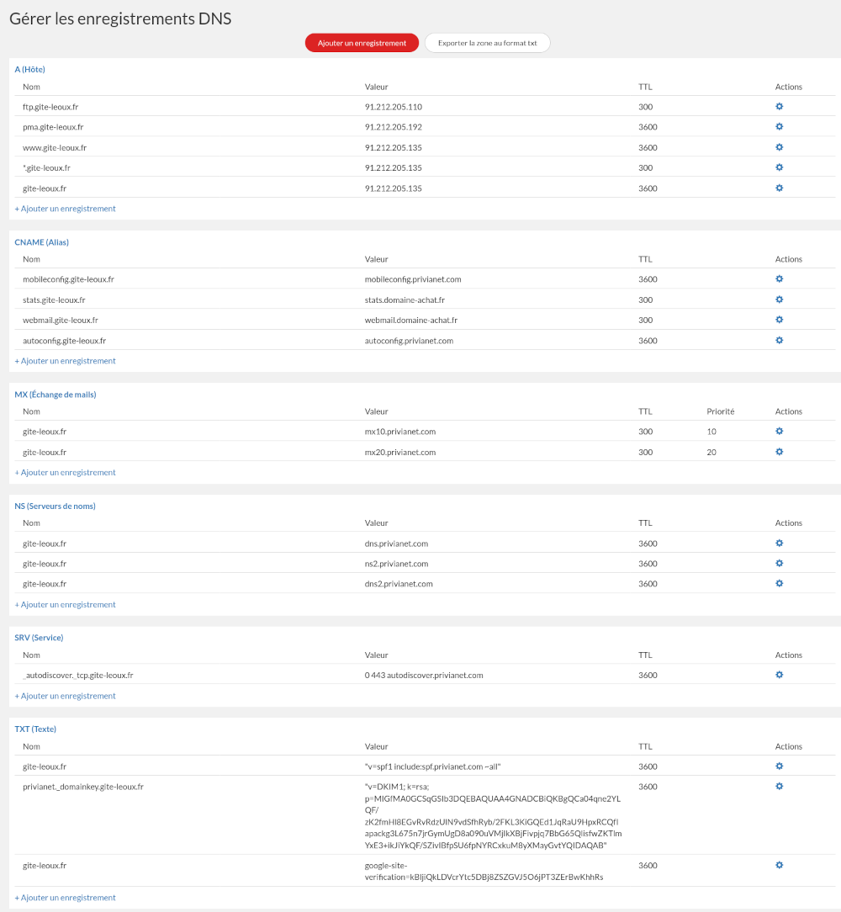The height and width of the screenshot is (912, 841).
Task: Click gear icon for the DKIM domainkey record
Action: 779,787
